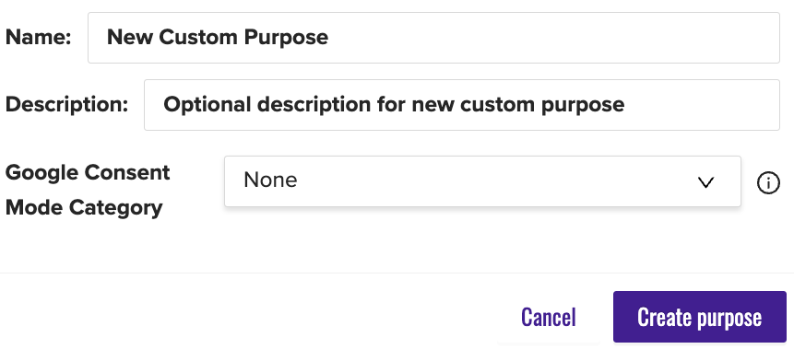Expand the consent category combo box
This screenshot has width=794, height=349.
pyautogui.click(x=482, y=181)
